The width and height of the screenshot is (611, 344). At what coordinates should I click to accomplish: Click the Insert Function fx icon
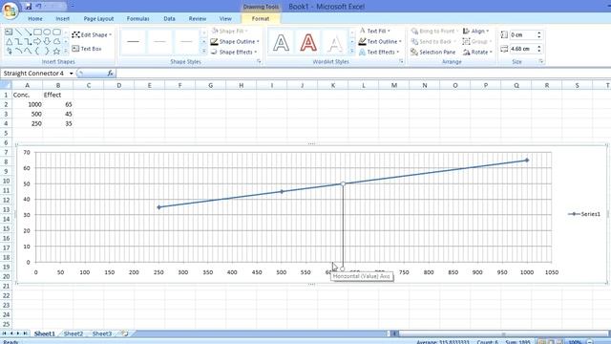tap(111, 74)
